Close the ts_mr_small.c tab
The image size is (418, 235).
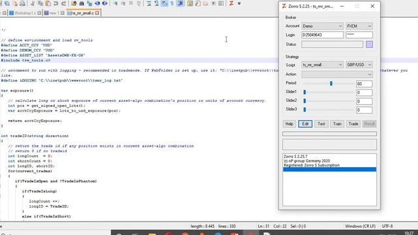click(97, 13)
